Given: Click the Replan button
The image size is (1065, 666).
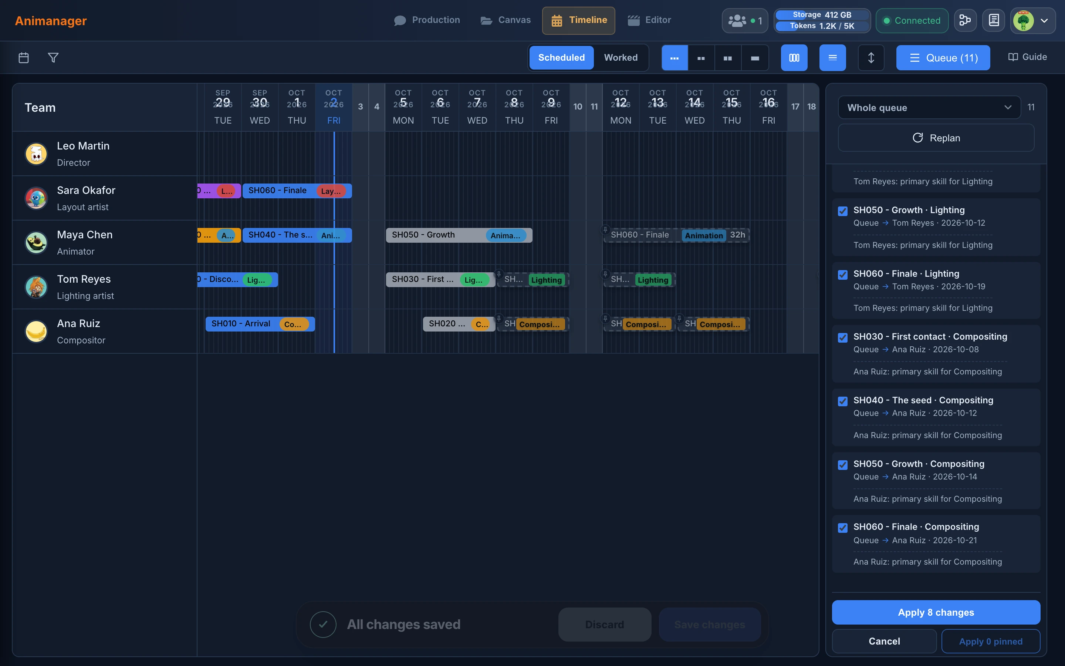Looking at the screenshot, I should click(936, 138).
